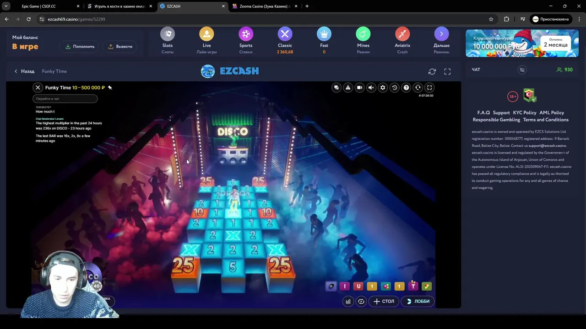
Task: Contact live support headset icon
Action: pyautogui.click(x=418, y=88)
